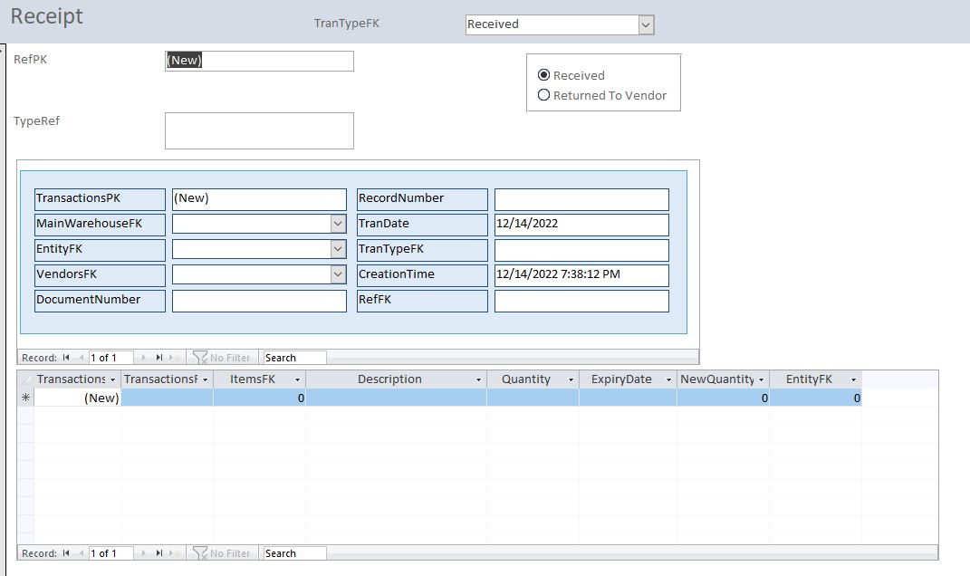
Task: Select the Received radio option
Action: (544, 75)
